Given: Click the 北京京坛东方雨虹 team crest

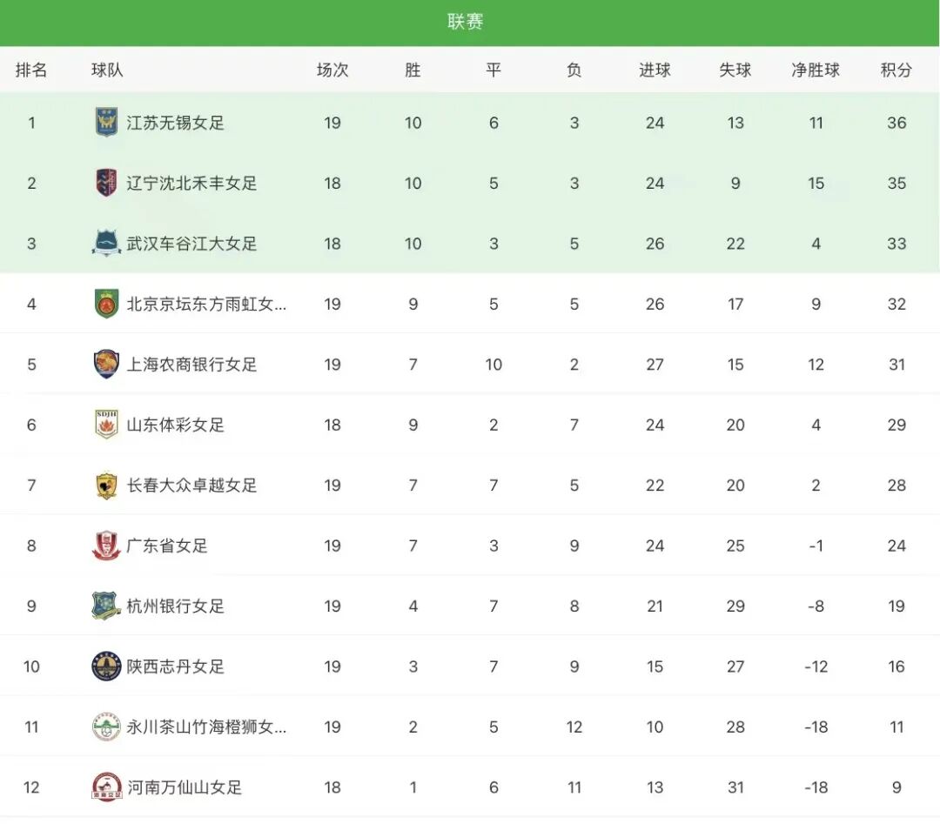Looking at the screenshot, I should pos(107,303).
